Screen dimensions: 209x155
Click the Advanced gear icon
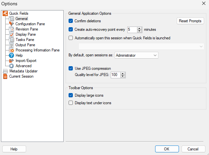tap(11, 66)
